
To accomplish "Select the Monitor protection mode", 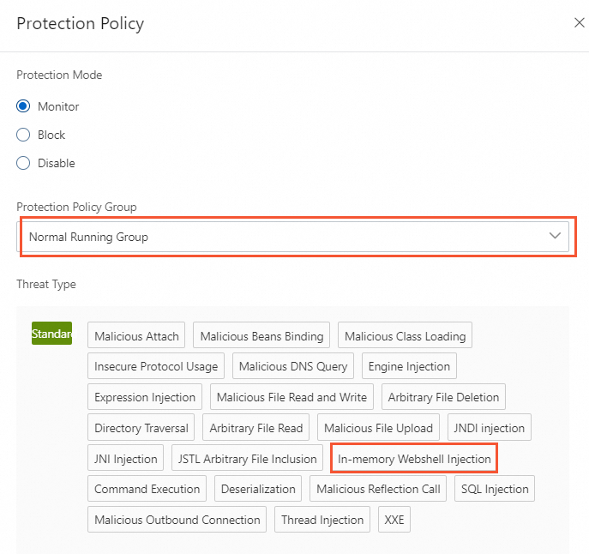I will [24, 107].
